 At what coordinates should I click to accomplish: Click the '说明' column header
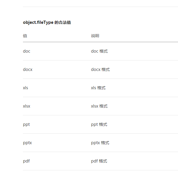pos(95,36)
